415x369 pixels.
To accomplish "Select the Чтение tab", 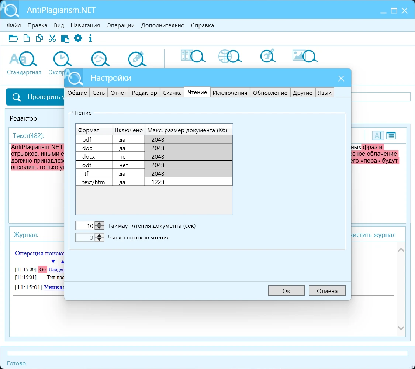I will tap(197, 92).
